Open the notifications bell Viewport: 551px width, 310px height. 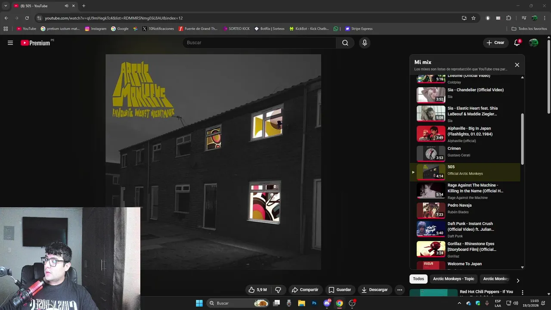tap(517, 43)
